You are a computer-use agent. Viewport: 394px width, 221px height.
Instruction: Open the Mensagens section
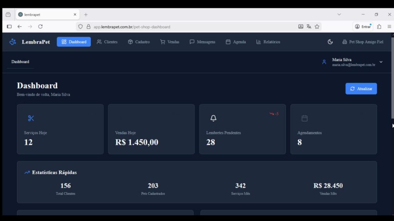202,42
